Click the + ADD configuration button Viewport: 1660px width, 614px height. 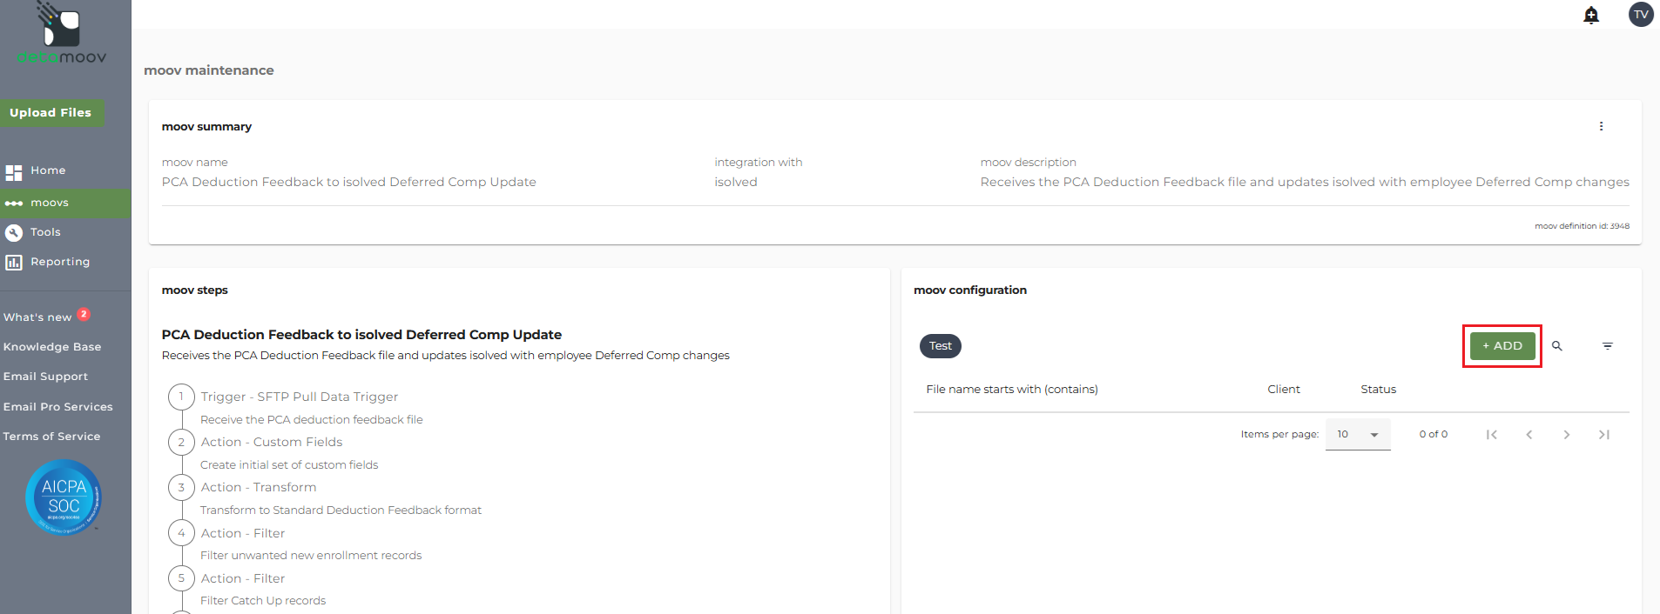tap(1502, 346)
